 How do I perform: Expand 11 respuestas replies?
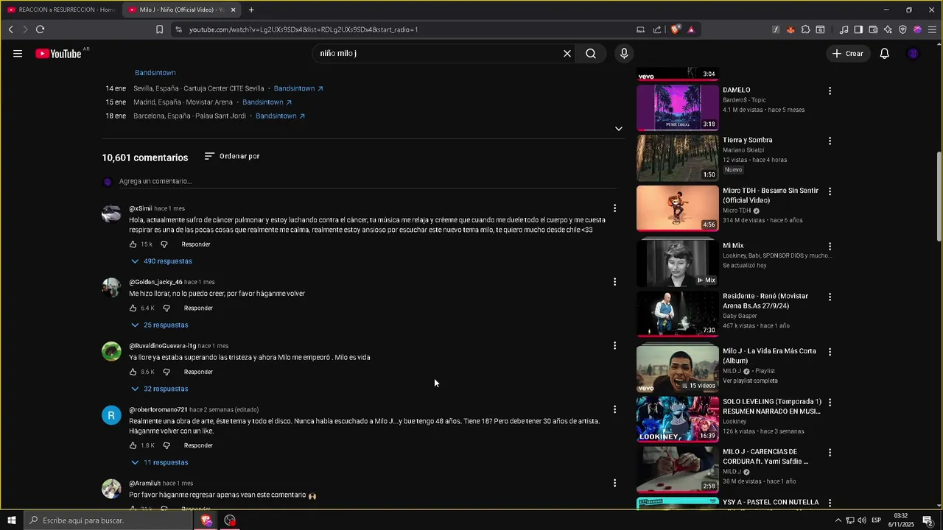click(159, 463)
